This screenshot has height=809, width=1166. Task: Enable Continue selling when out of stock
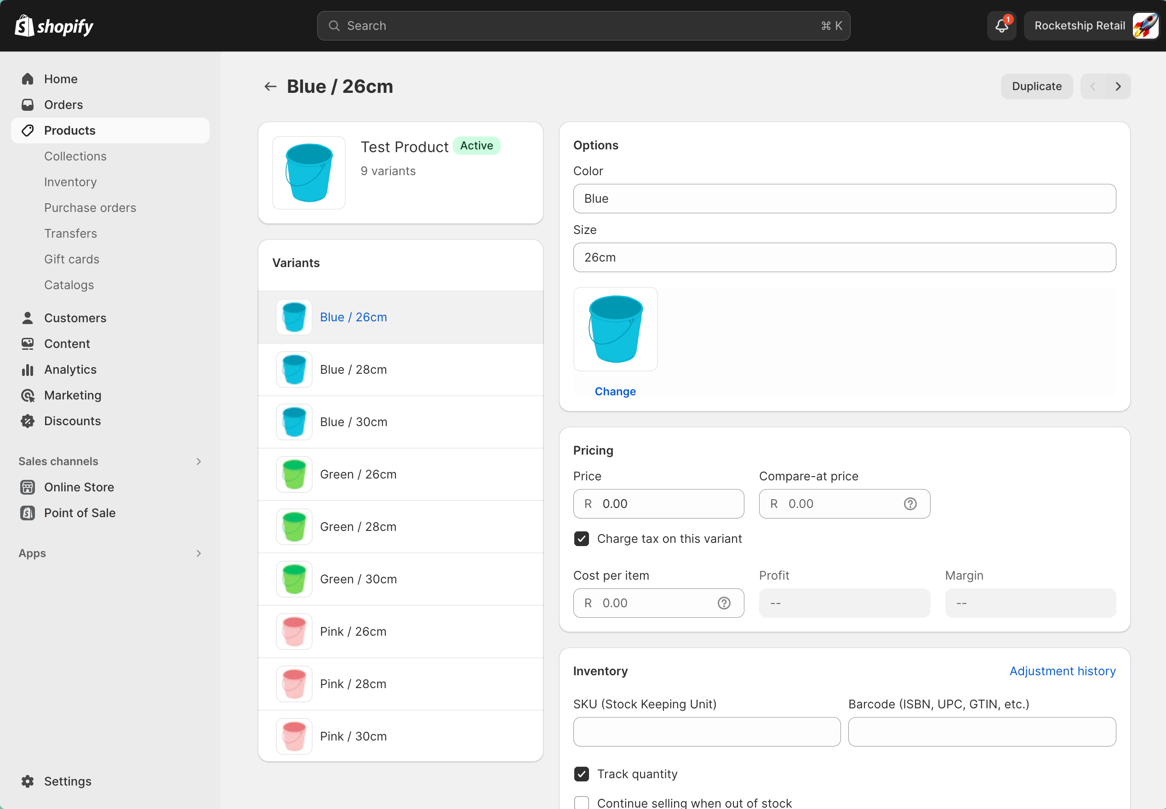pyautogui.click(x=582, y=803)
